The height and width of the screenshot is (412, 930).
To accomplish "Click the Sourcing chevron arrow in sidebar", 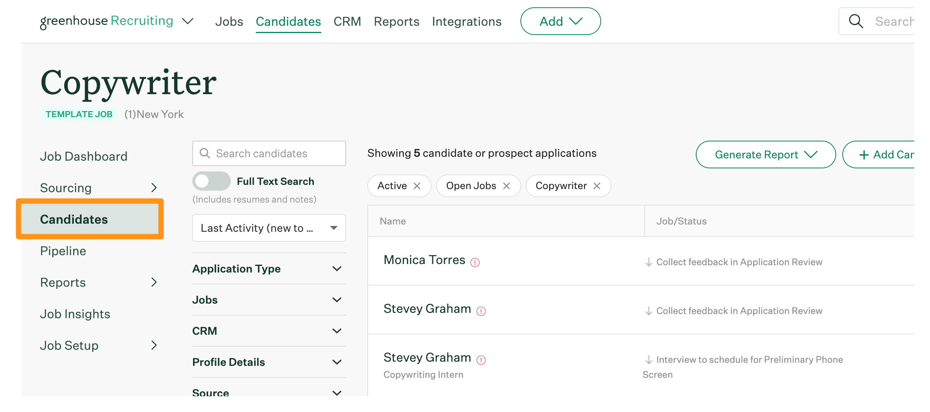I will 154,188.
